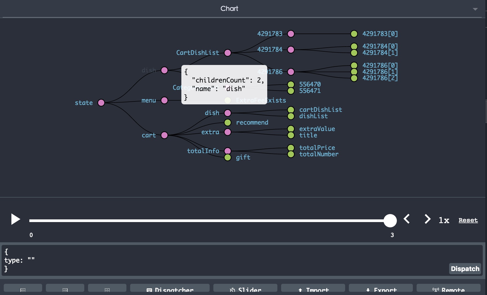This screenshot has height=295, width=487.
Task: Click the slider end label 3
Action: [392, 235]
